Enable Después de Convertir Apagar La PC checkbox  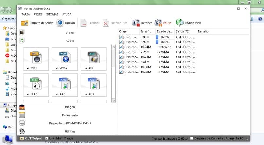(192, 138)
